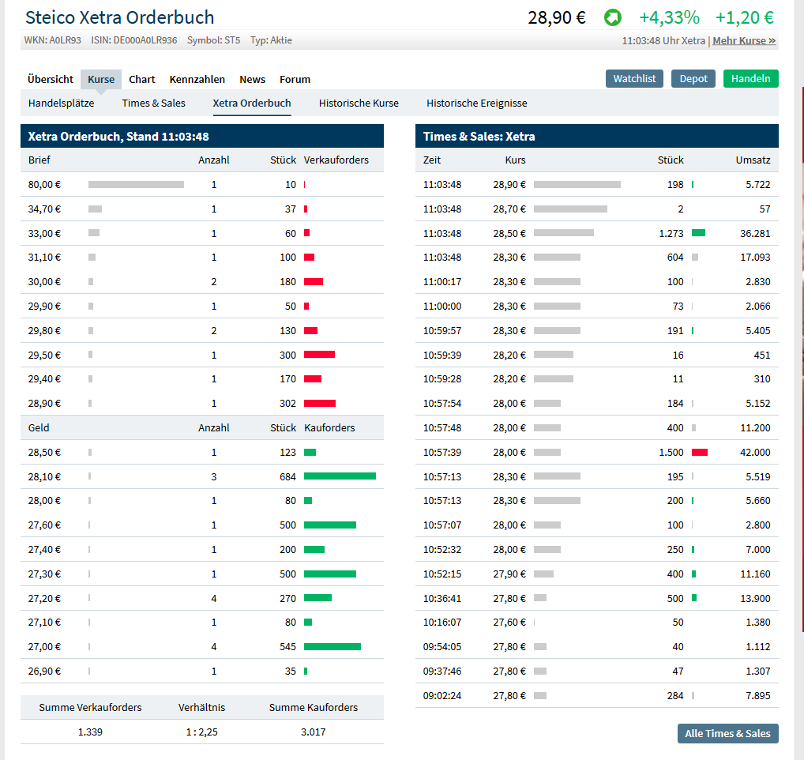Select the Kurse tab
Viewport: 804px width, 760px height.
[x=101, y=79]
